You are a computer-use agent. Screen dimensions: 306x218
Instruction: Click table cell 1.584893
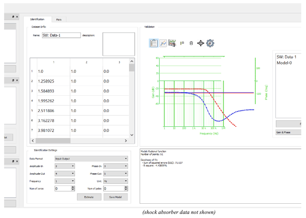(54, 91)
